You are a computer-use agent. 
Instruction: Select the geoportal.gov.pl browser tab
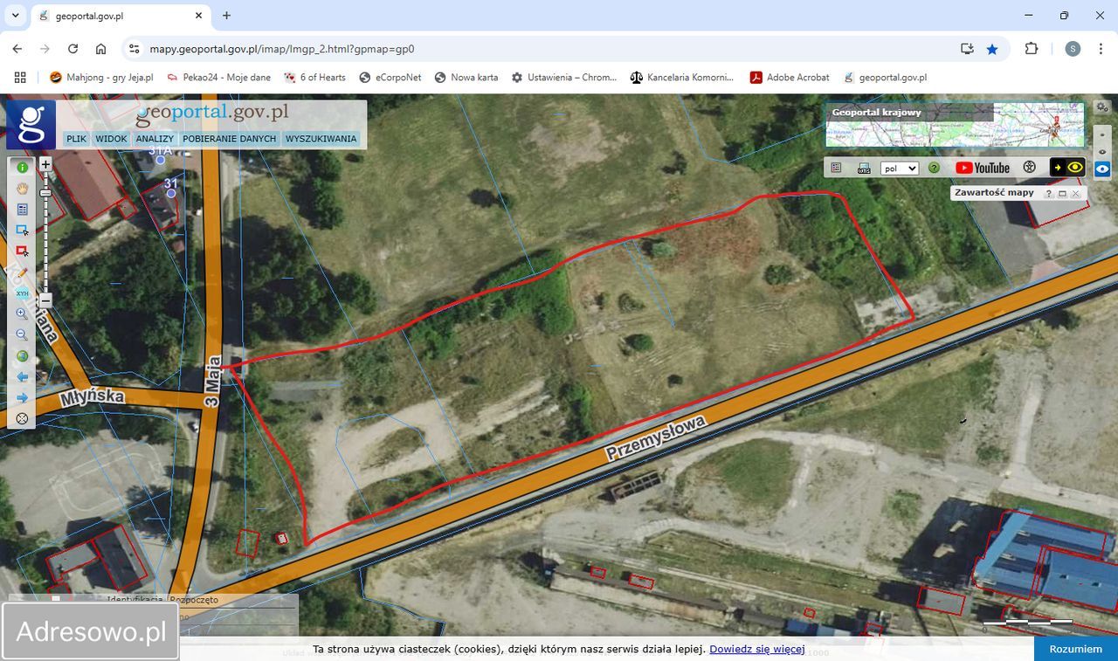121,16
